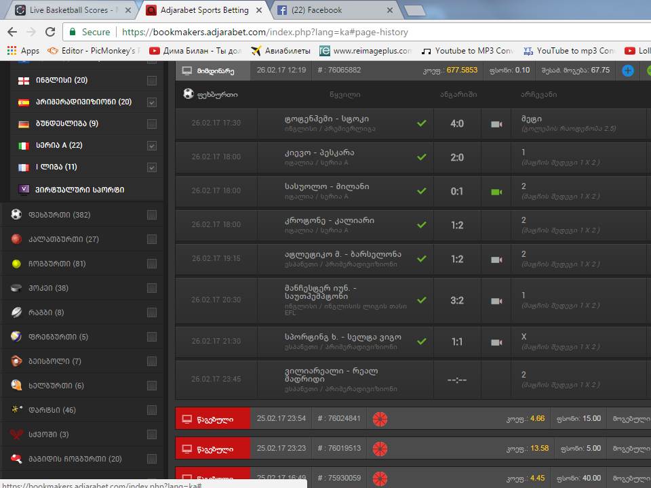
Task: Click boxing icon next to სქვოში (3)
Action: pyautogui.click(x=16, y=434)
